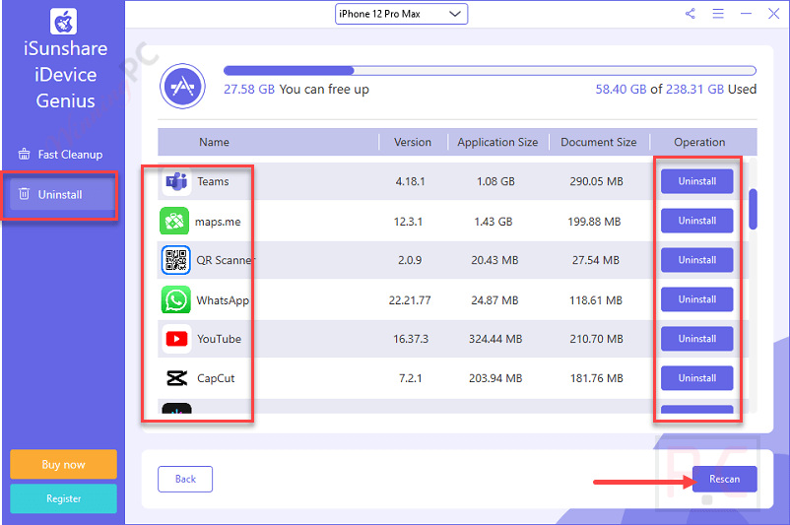
Task: Click the App Store circle icon
Action: pyautogui.click(x=182, y=86)
